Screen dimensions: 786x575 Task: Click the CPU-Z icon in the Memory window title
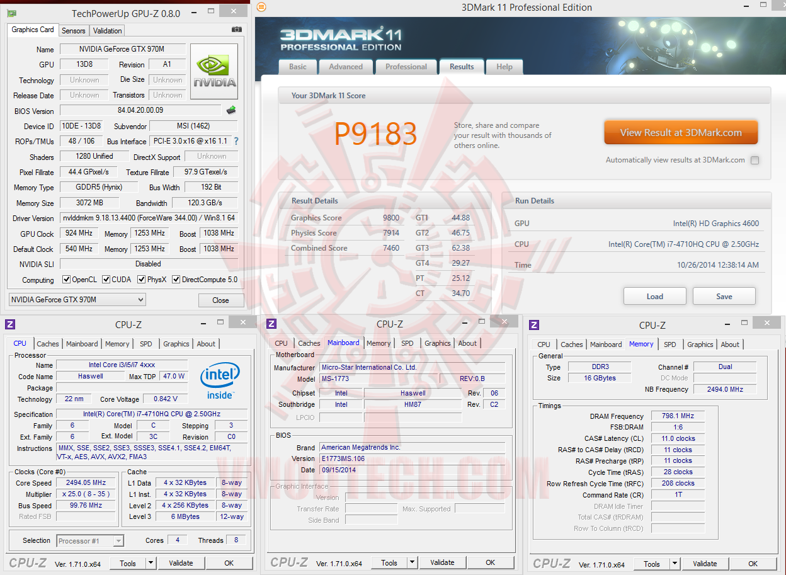(534, 325)
